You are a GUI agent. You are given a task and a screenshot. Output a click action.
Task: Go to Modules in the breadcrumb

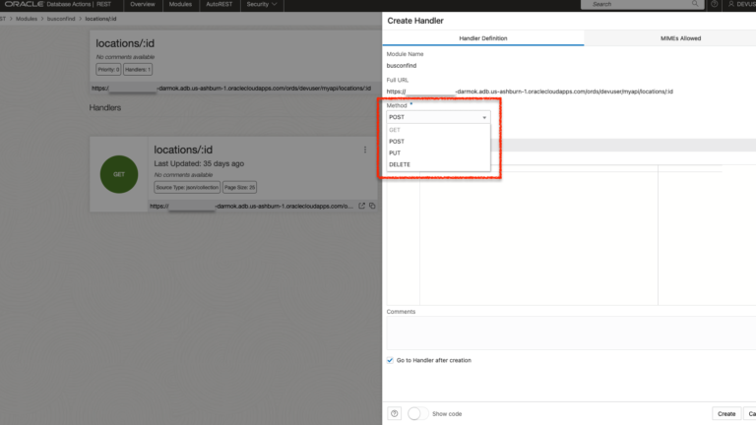click(x=27, y=19)
